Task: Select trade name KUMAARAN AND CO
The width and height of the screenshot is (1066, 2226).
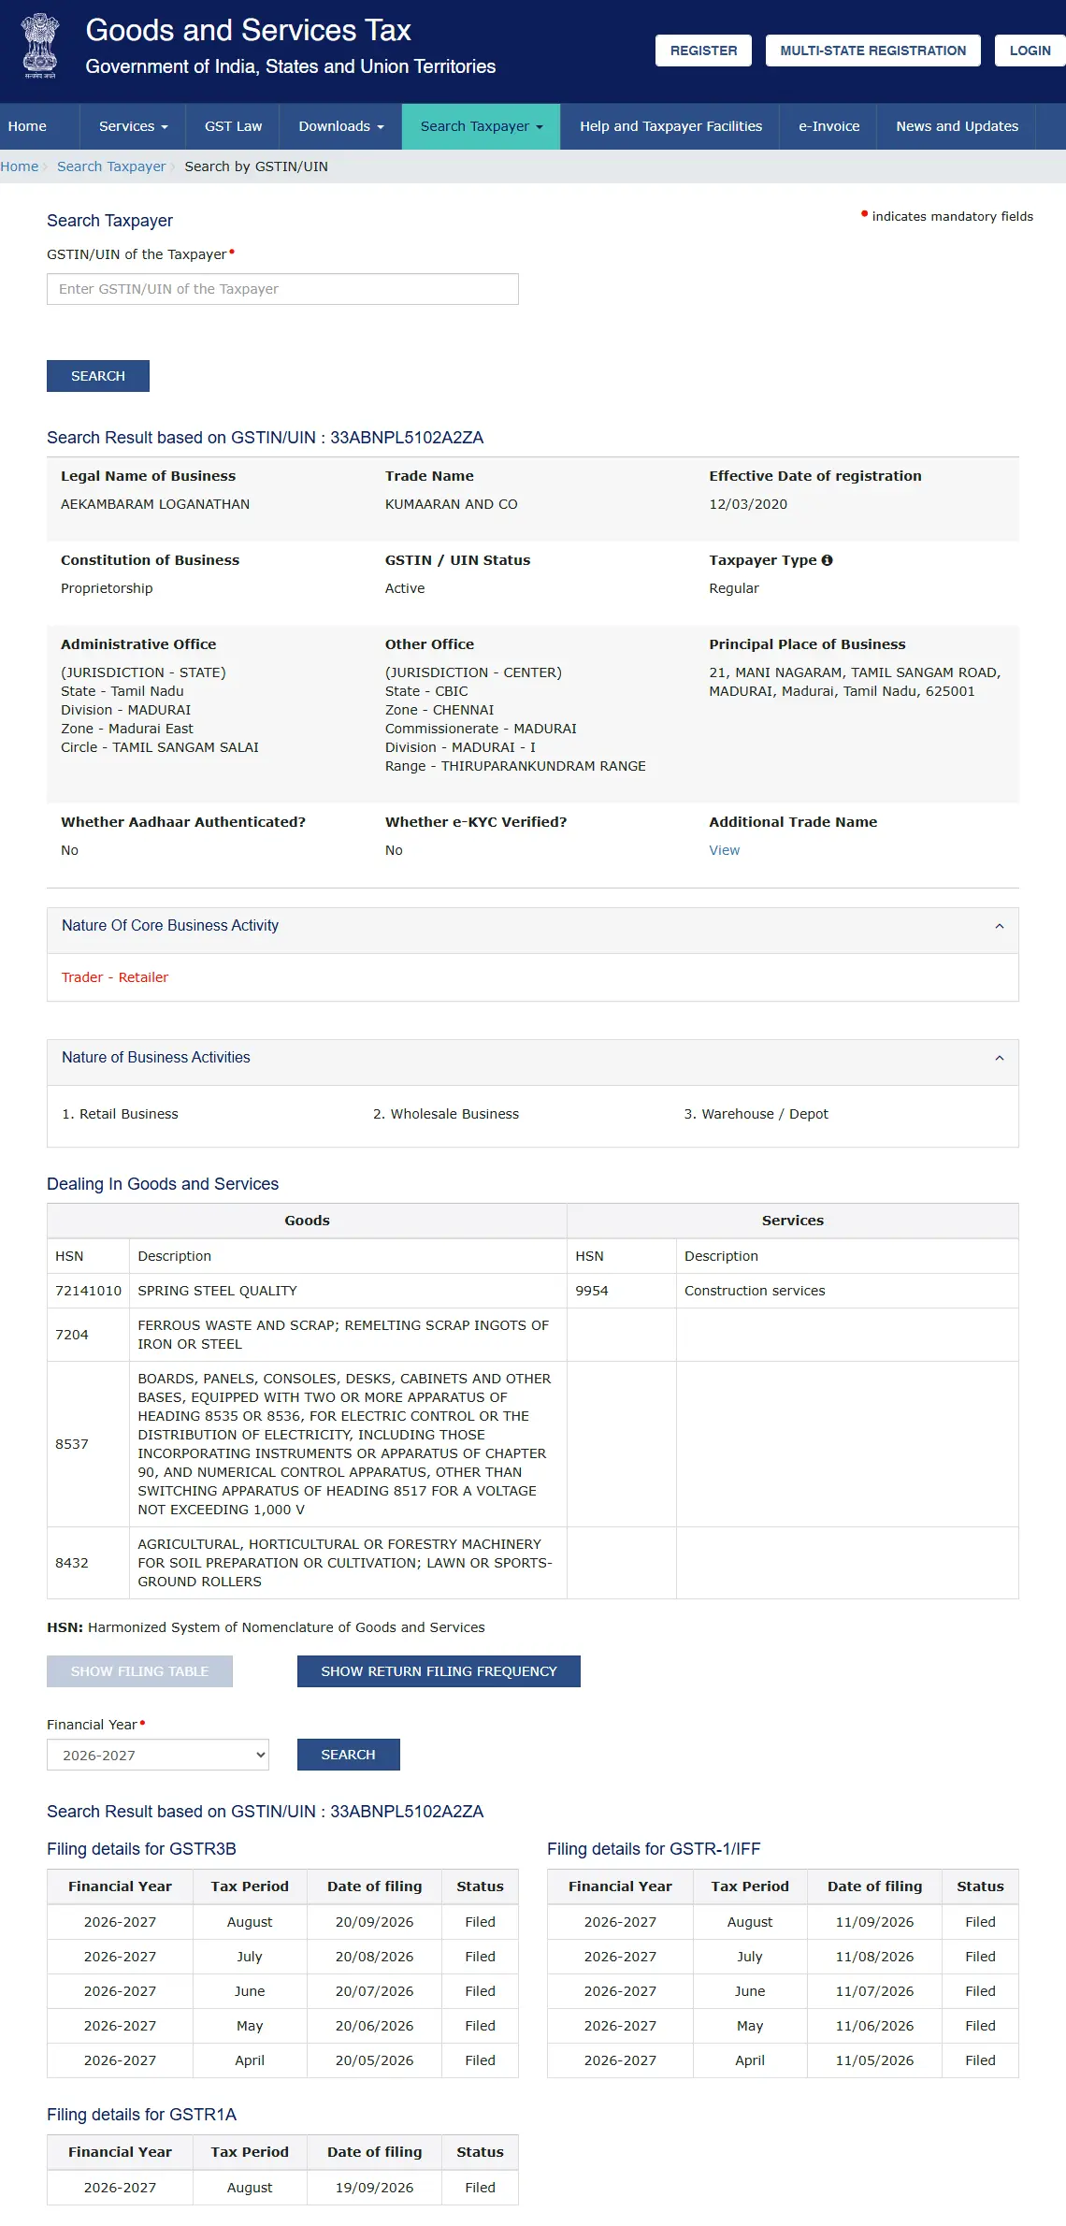Action: (x=451, y=504)
